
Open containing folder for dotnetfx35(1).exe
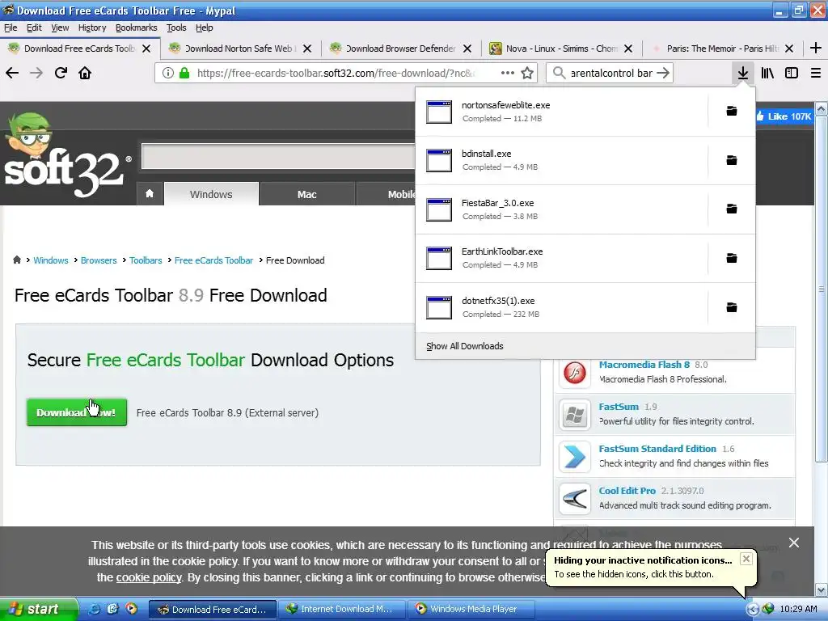tap(731, 307)
